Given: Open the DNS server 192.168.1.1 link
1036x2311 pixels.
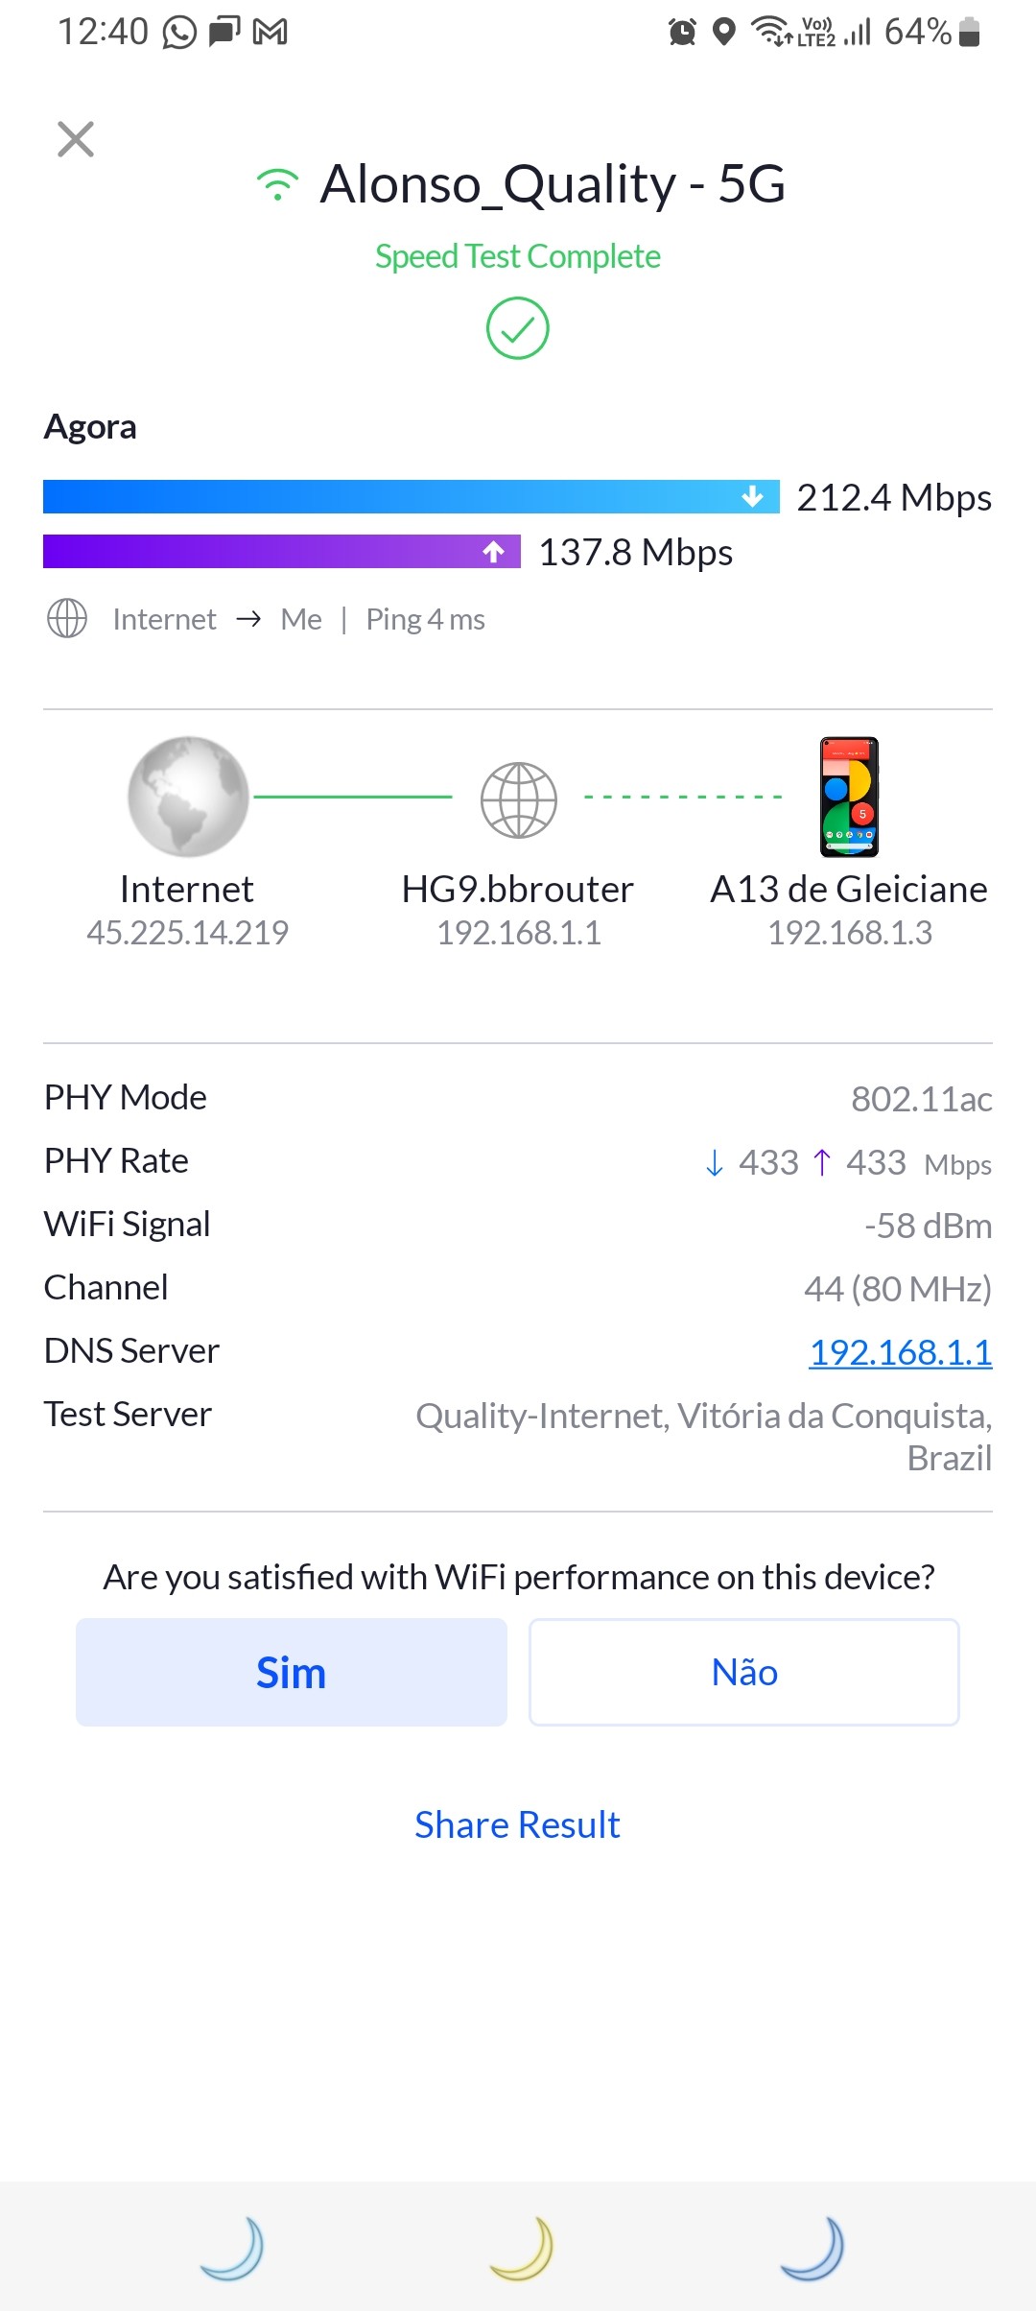Looking at the screenshot, I should click(900, 1352).
